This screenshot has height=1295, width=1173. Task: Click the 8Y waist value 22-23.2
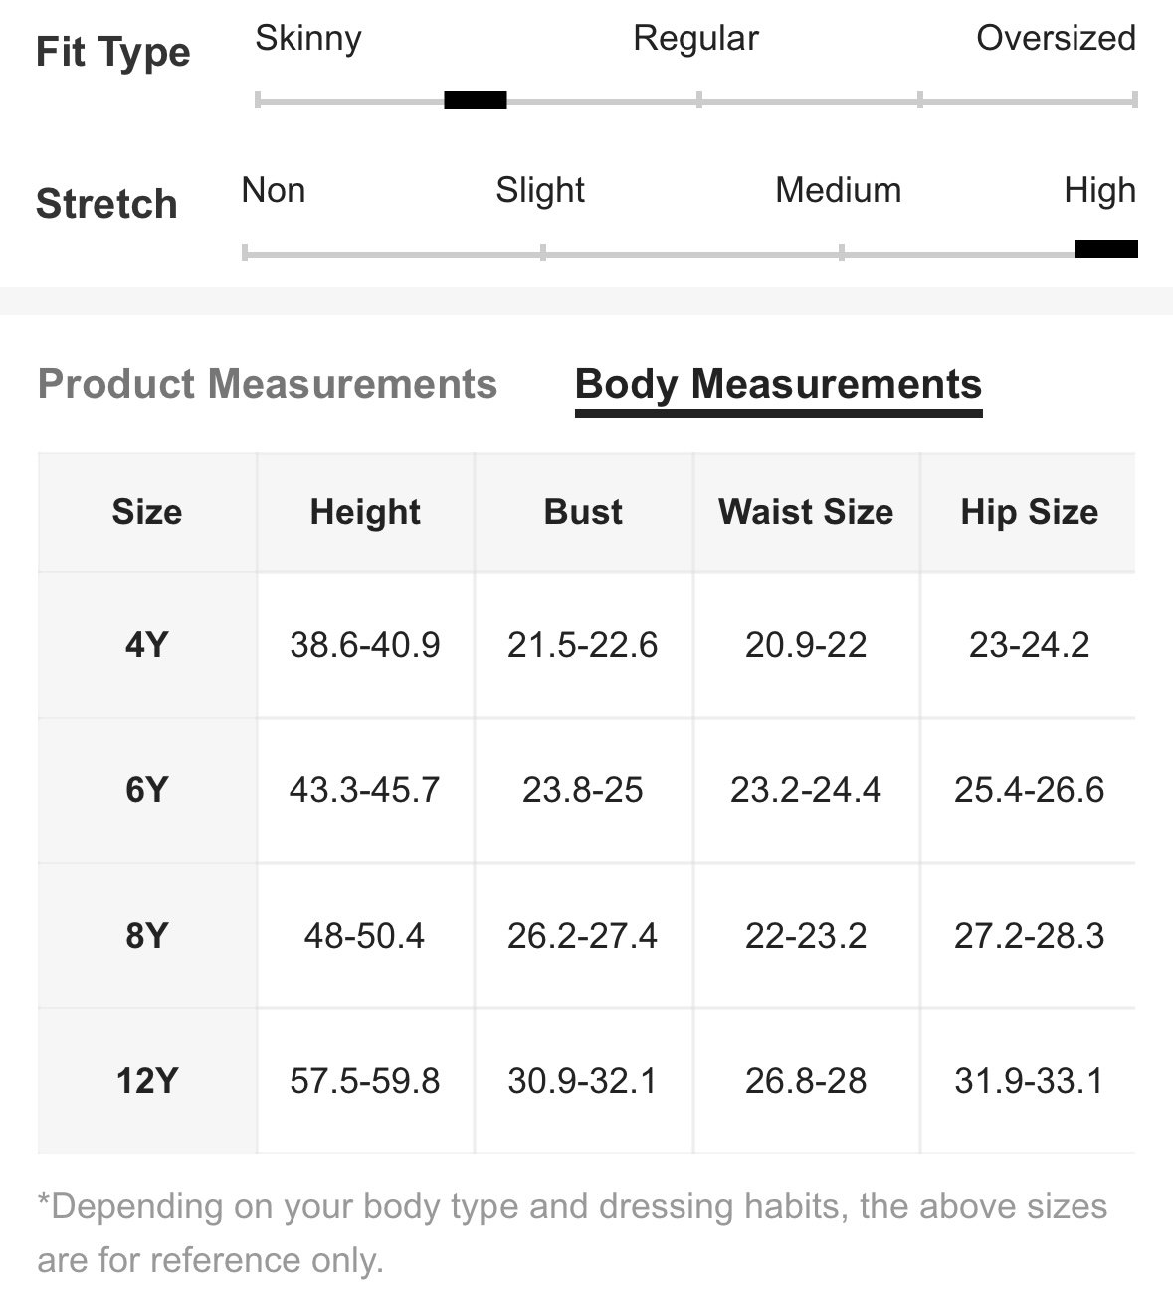(806, 936)
